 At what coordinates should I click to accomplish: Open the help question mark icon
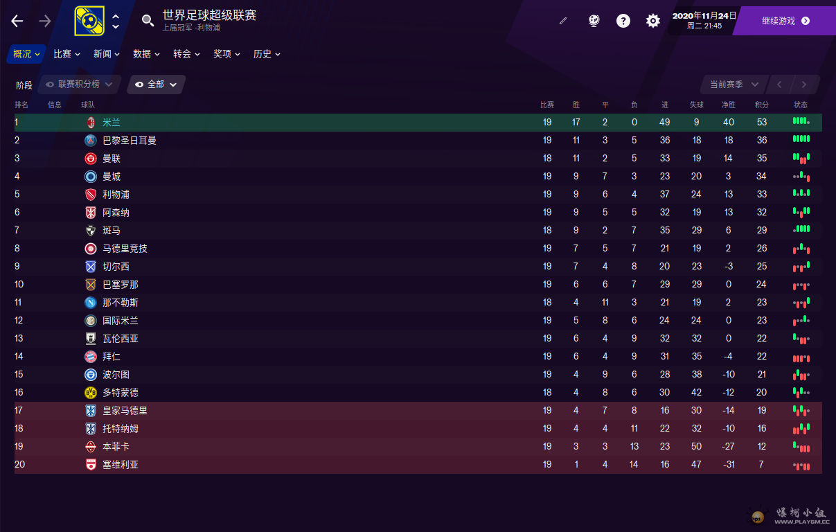pos(623,21)
